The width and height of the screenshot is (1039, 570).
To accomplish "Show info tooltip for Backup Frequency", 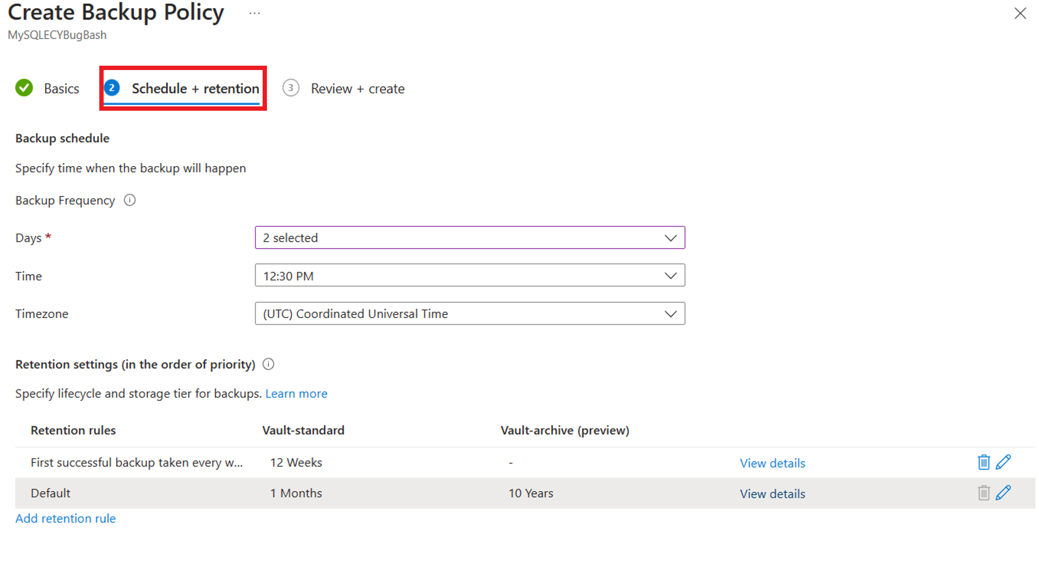I will [130, 200].
